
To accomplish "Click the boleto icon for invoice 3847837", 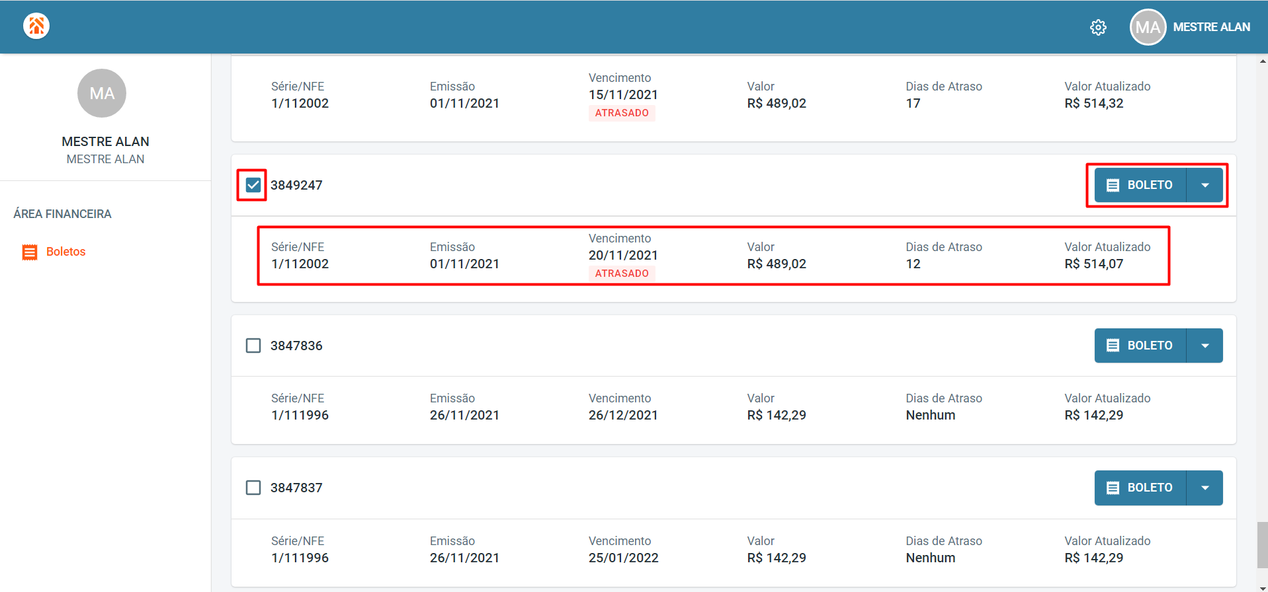I will 1113,488.
